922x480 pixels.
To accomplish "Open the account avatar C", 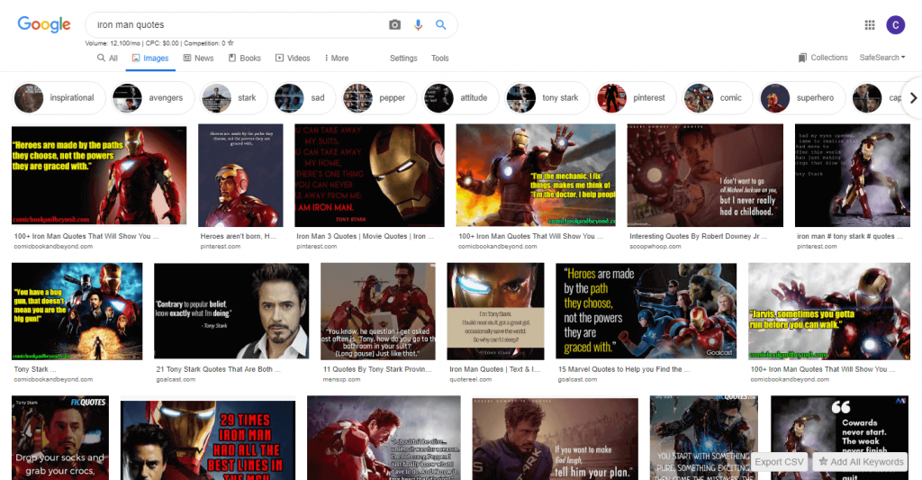I will coord(896,24).
